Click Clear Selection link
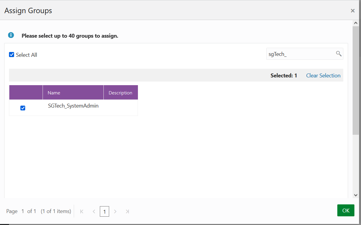Viewport: 361px width, 225px height. [323, 76]
